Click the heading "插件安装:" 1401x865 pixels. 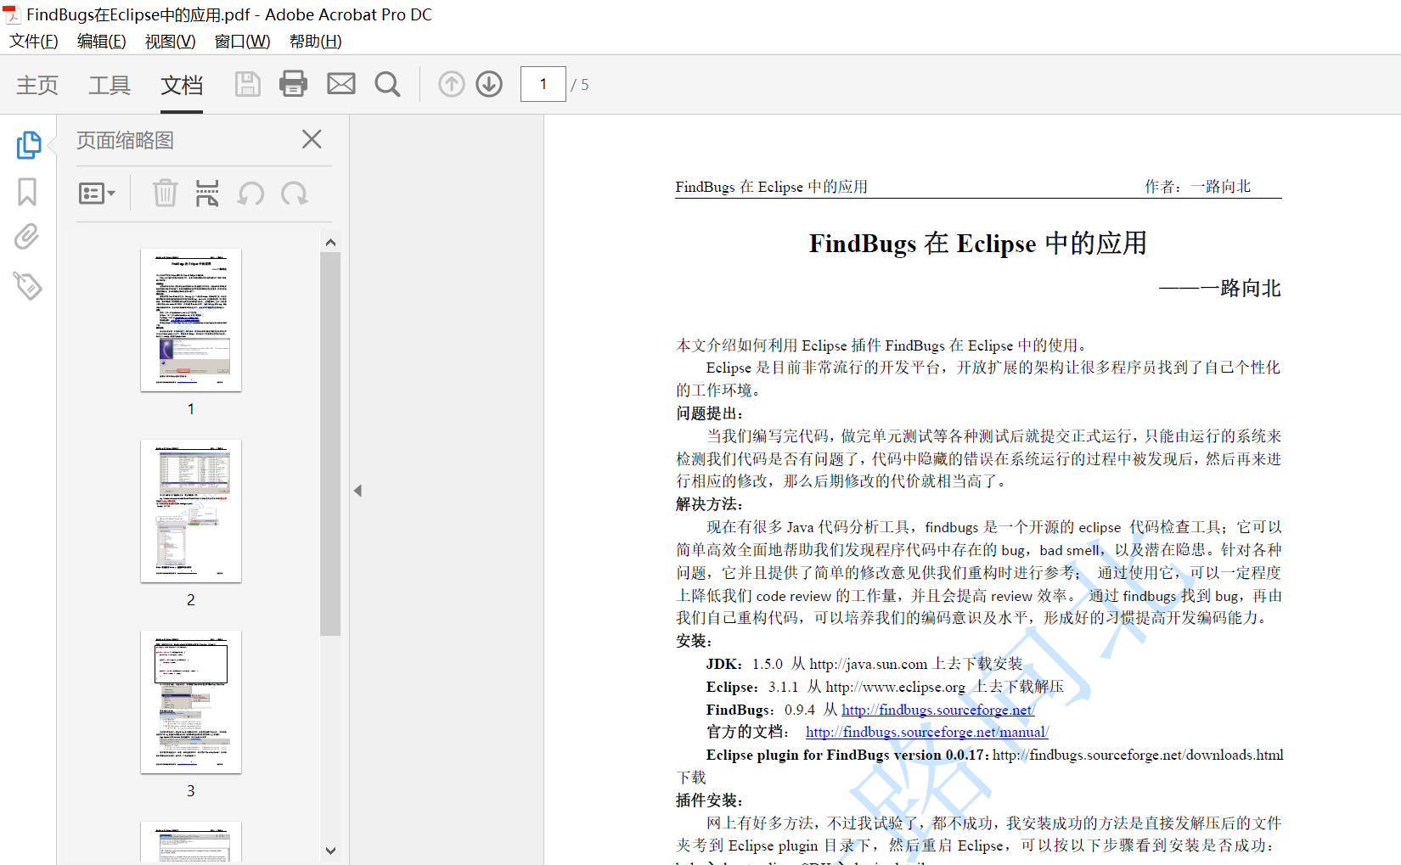point(710,800)
